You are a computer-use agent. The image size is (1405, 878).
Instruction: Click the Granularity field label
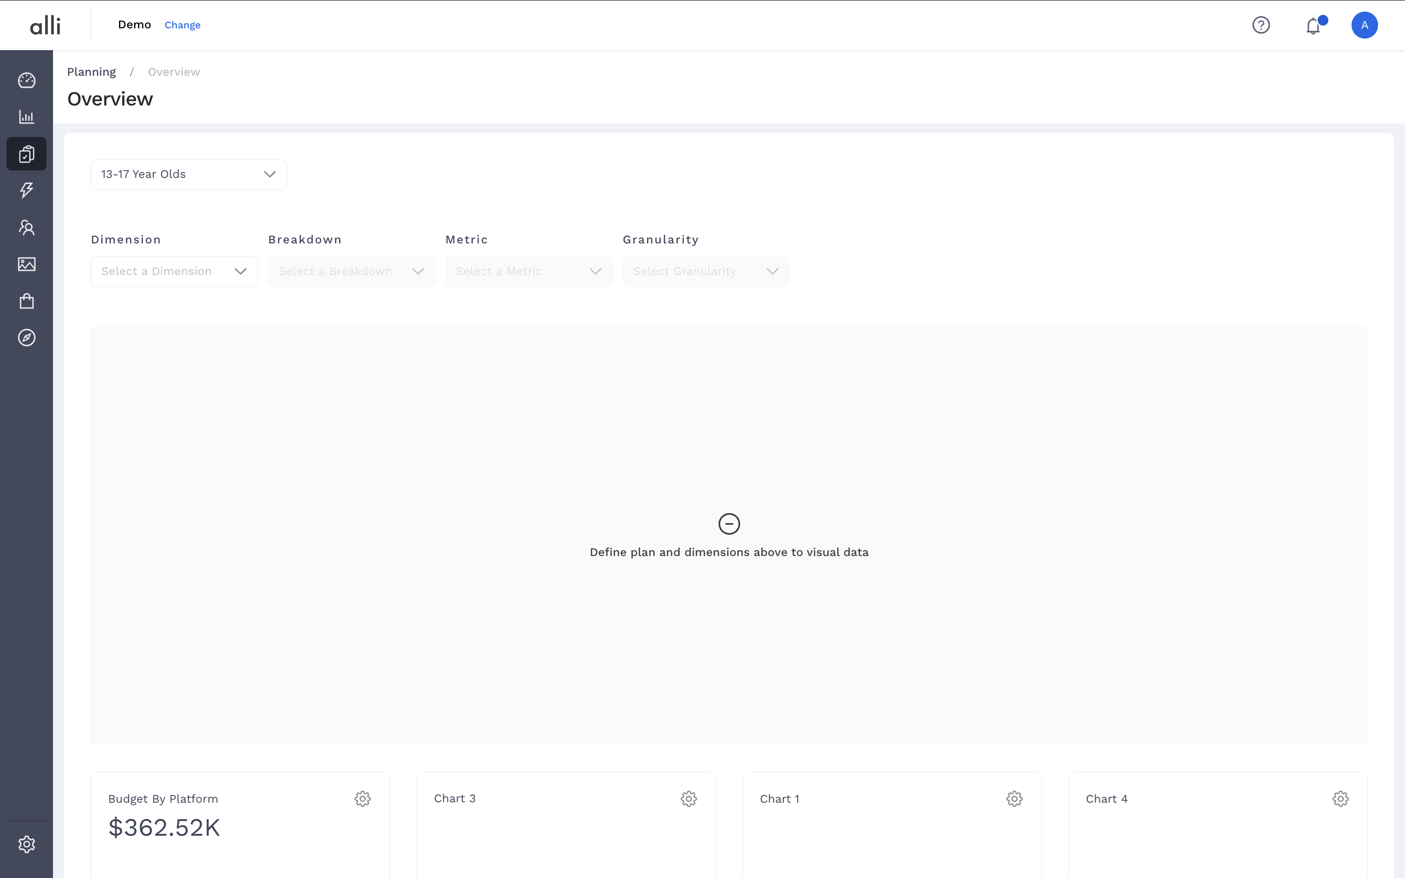tap(661, 240)
